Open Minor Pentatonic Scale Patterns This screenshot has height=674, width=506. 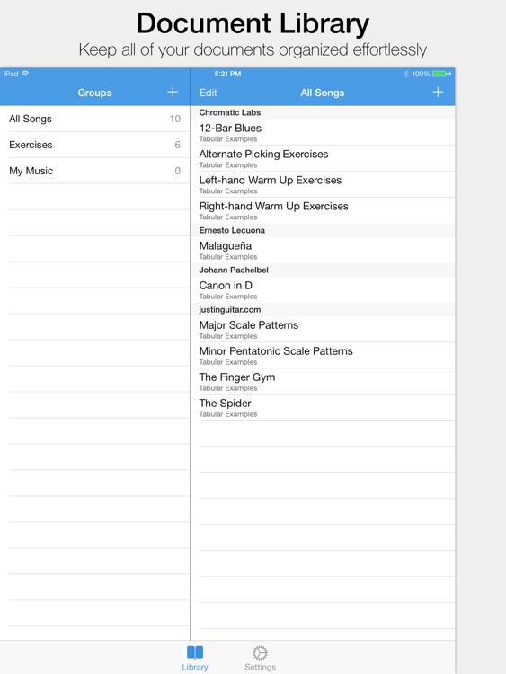323,356
